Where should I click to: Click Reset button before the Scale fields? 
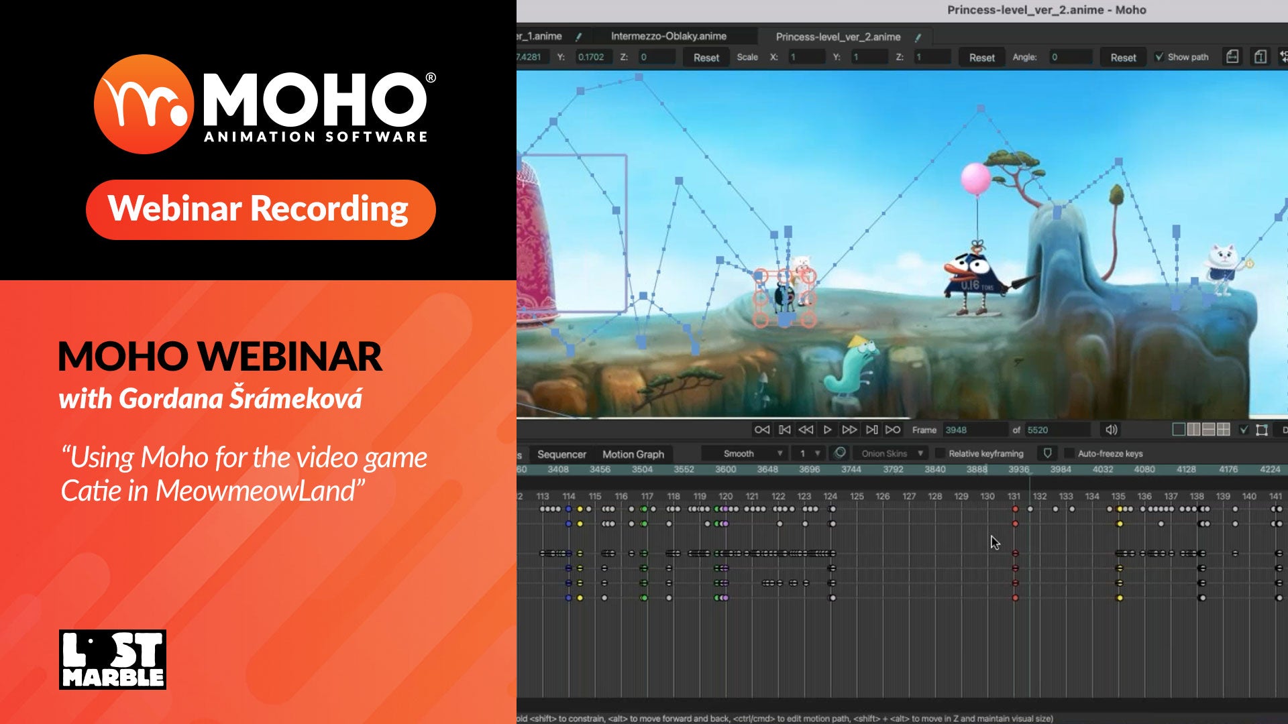(706, 58)
